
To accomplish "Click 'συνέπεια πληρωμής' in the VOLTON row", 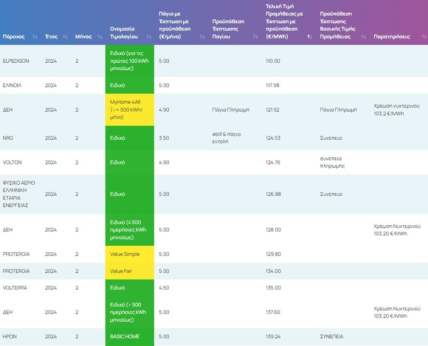I will click(332, 162).
